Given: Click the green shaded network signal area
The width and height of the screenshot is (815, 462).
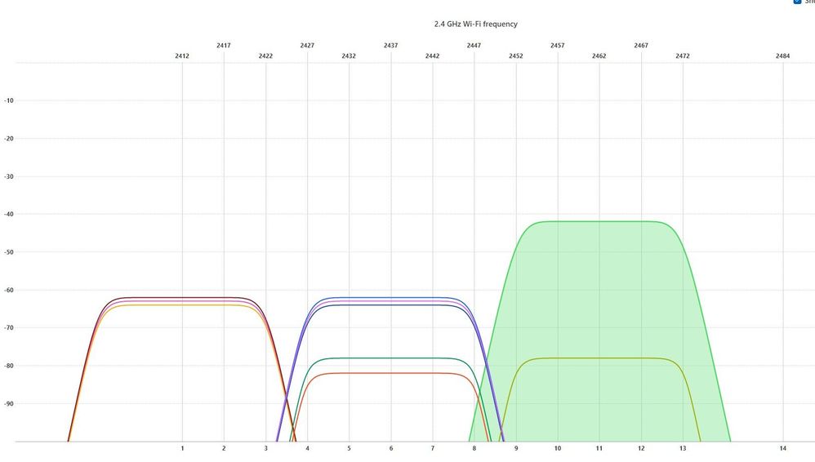Looking at the screenshot, I should (600, 294).
